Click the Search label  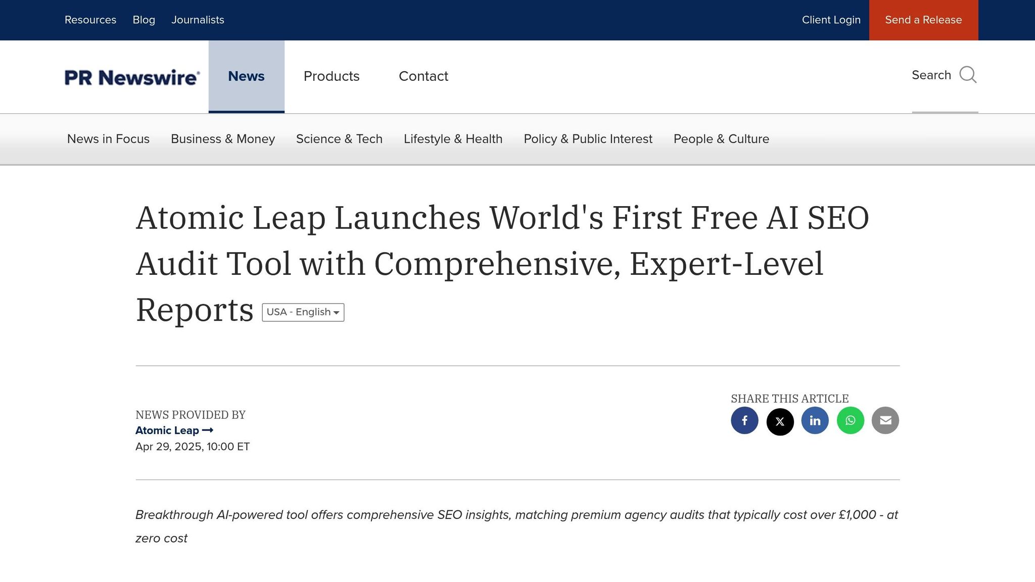tap(931, 75)
